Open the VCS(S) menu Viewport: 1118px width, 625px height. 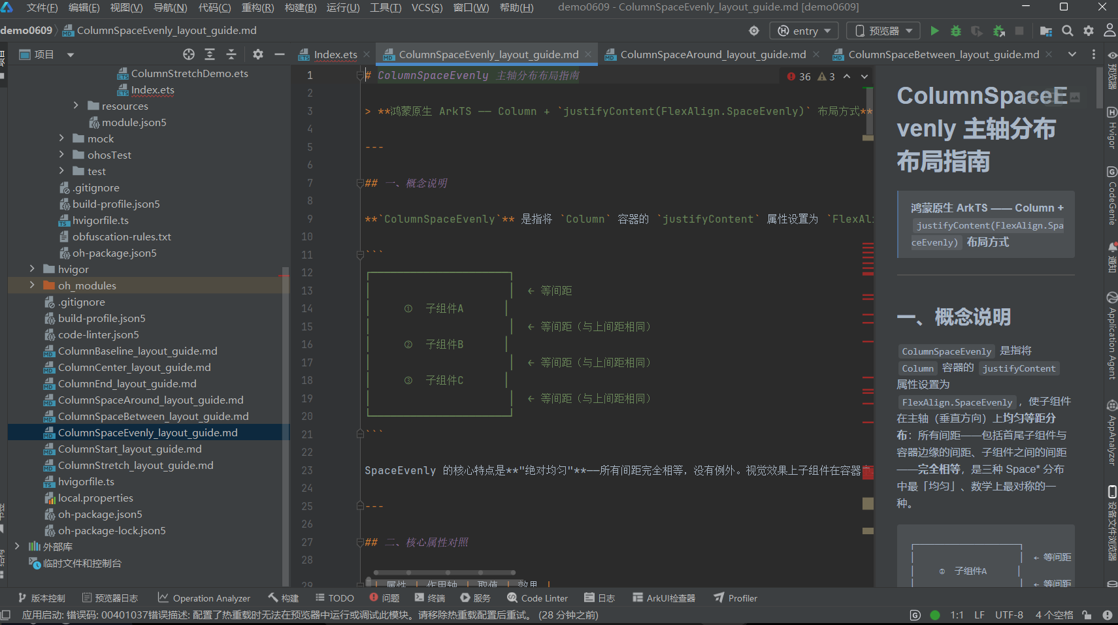pos(427,8)
